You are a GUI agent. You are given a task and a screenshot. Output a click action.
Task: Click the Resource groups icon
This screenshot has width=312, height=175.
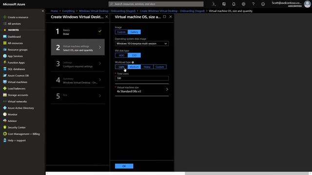click(x=5, y=50)
